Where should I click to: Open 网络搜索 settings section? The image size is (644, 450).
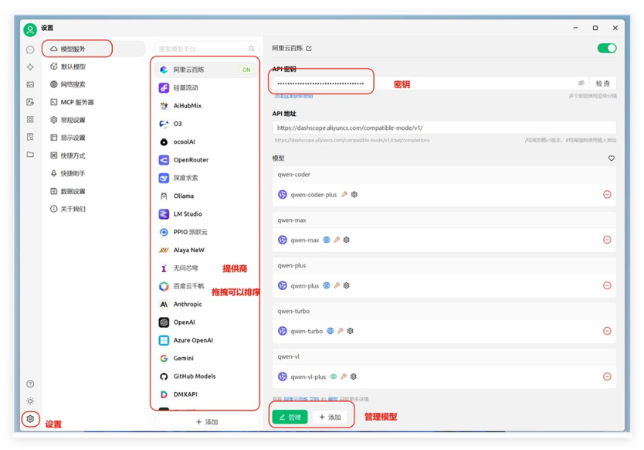(x=73, y=84)
